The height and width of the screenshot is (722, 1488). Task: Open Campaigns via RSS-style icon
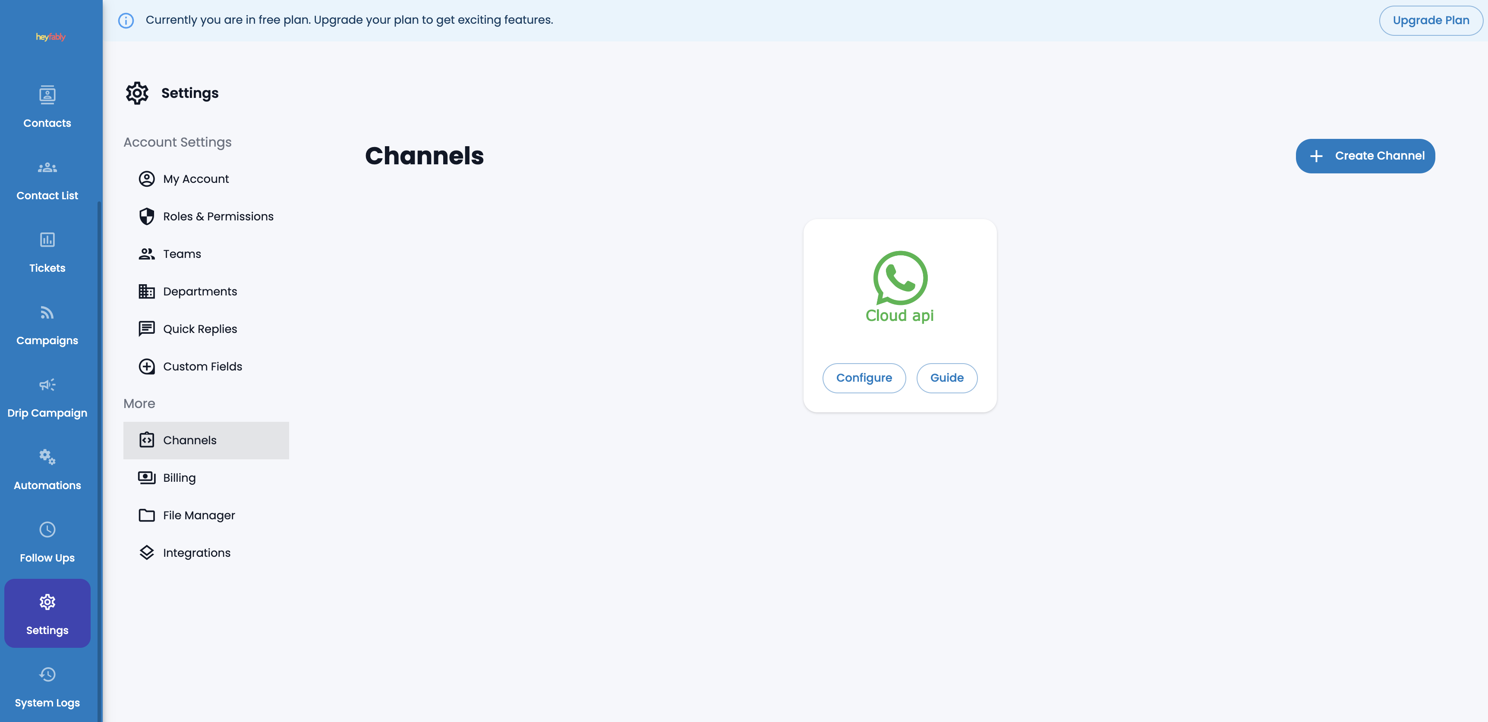coord(47,313)
